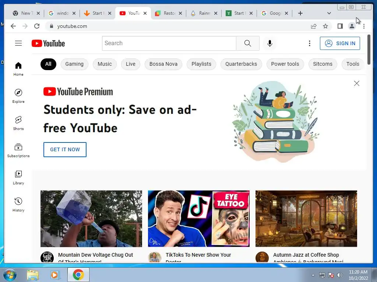377x282 pixels.
Task: Reload the YouTube page
Action: pyautogui.click(x=37, y=26)
